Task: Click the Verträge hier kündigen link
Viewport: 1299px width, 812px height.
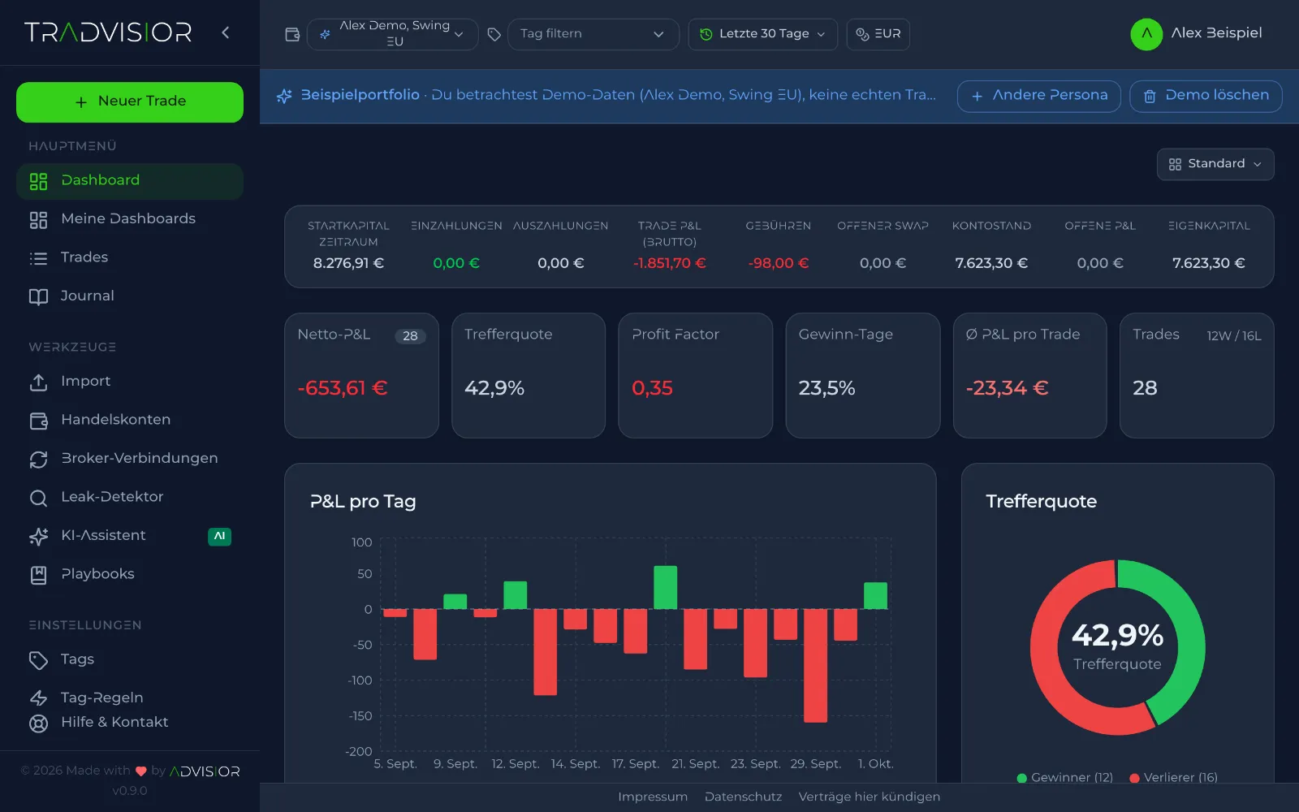Action: (869, 797)
